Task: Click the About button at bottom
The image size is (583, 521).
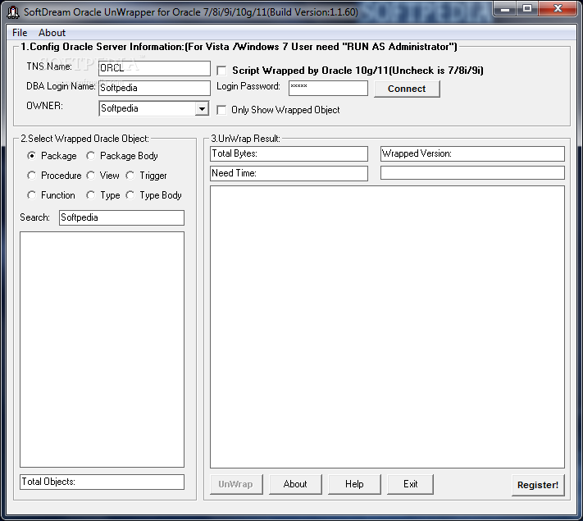Action: pyautogui.click(x=295, y=484)
